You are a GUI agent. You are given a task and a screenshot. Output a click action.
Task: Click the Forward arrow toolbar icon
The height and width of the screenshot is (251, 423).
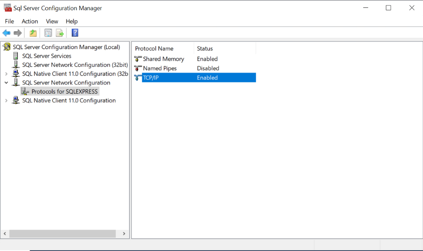(17, 33)
